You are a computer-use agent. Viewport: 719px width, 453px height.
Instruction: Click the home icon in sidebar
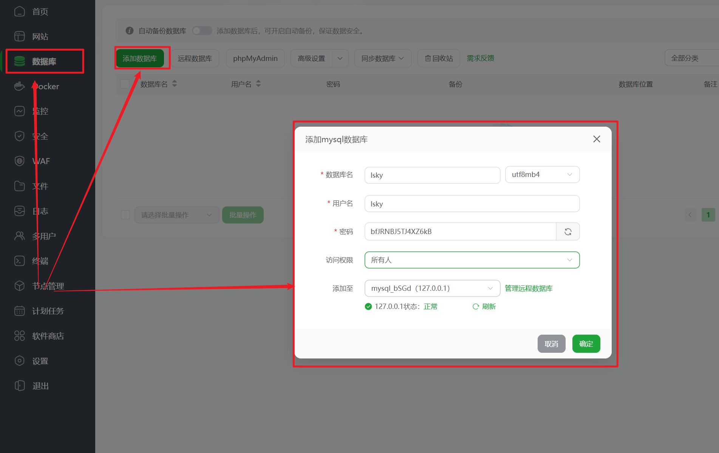coord(19,12)
